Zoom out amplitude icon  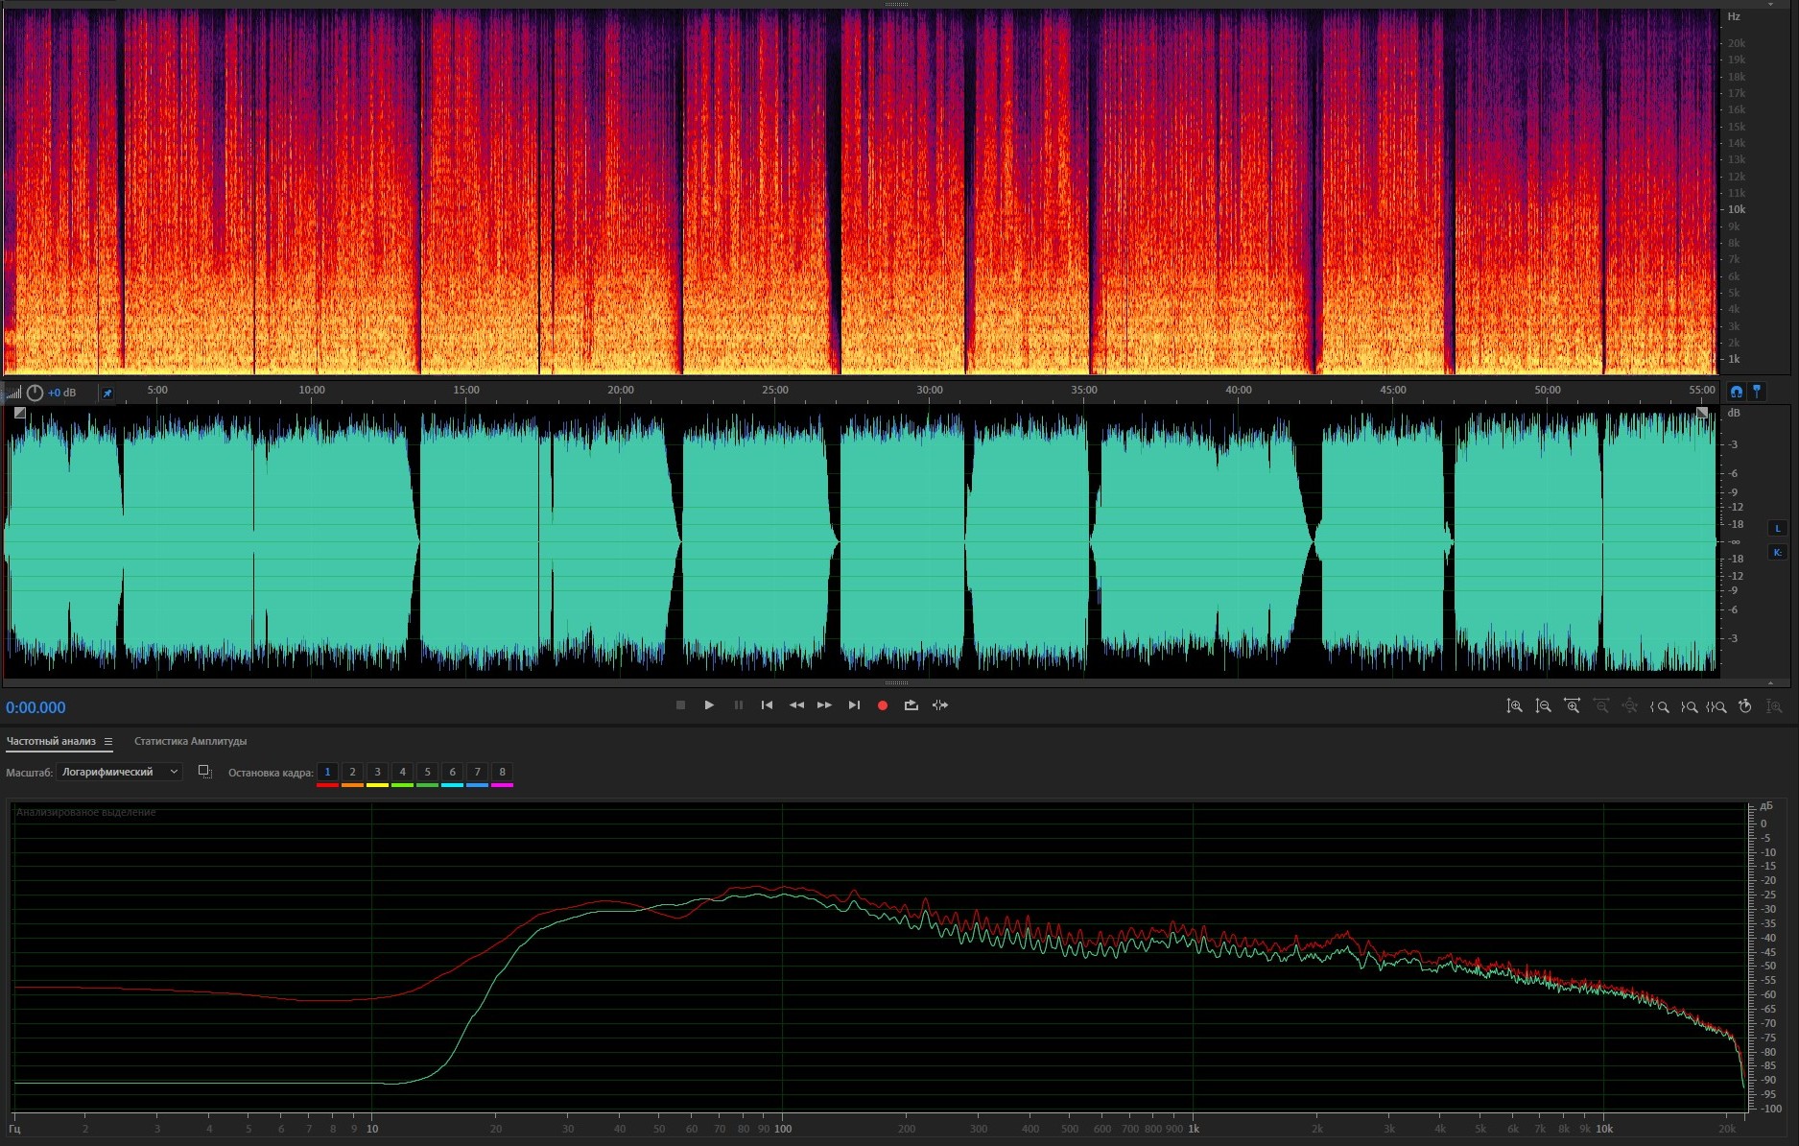click(x=1543, y=706)
